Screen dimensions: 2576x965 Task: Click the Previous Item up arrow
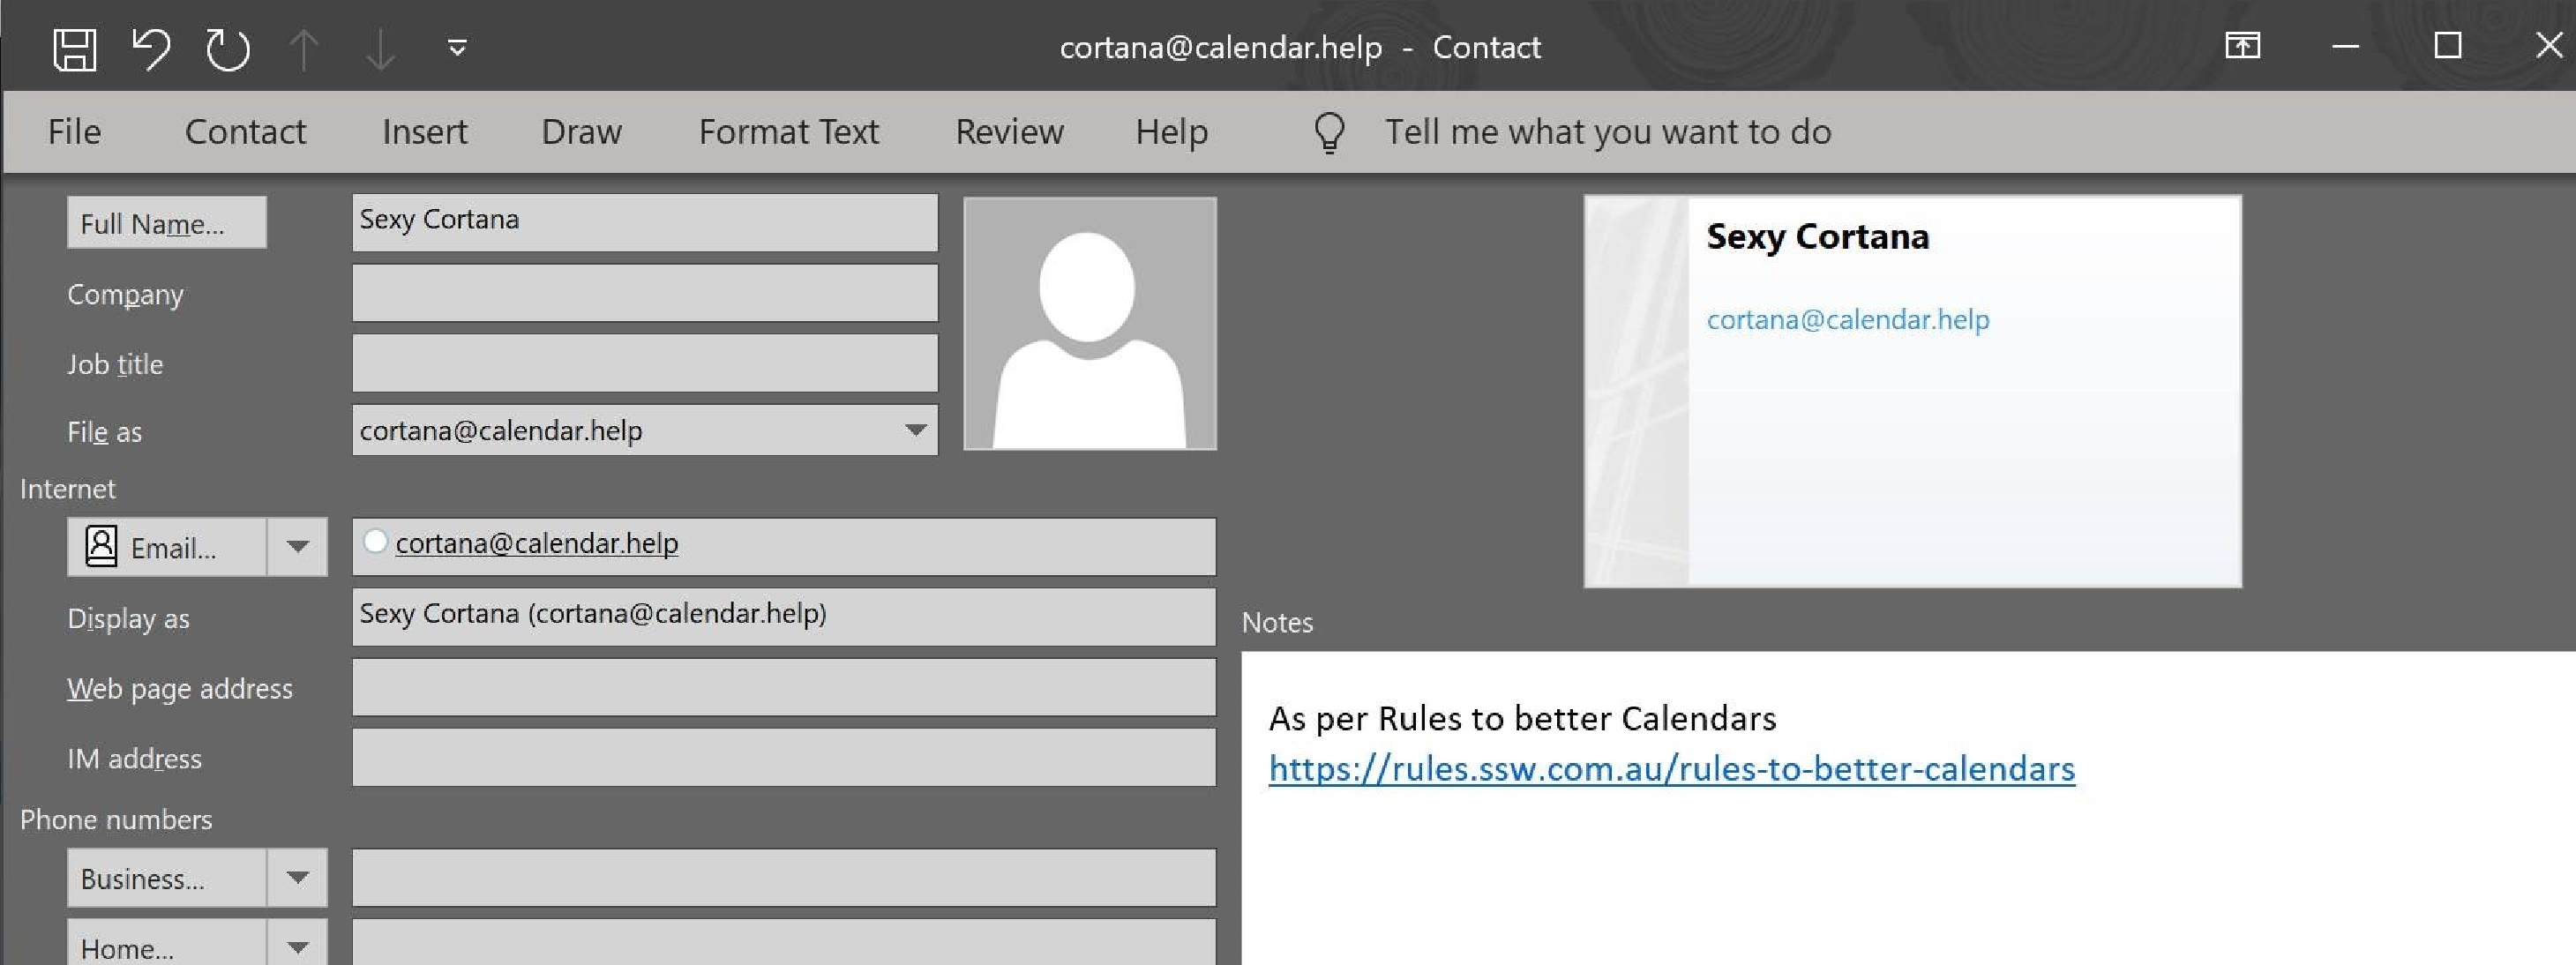point(304,48)
